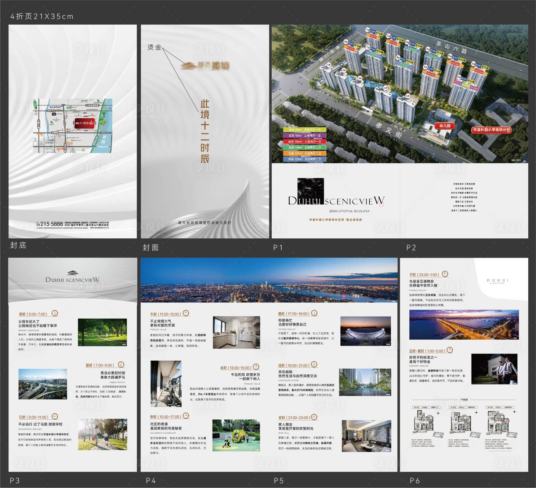Click the large 'DUHUI SCENICVIEW' wordmark on P1
536x488 pixels.
pyautogui.click(x=336, y=200)
